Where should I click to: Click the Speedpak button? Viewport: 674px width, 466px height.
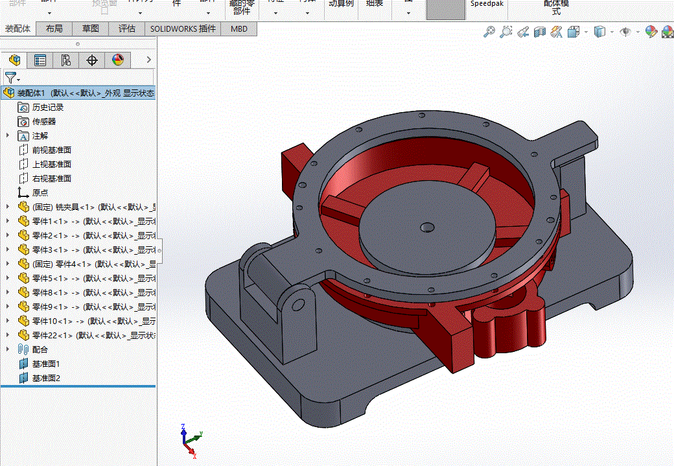pos(487,4)
